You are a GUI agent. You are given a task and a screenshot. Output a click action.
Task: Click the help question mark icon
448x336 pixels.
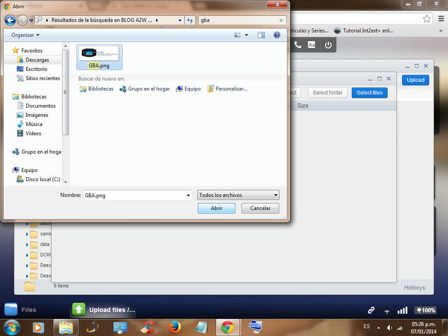coord(276,35)
